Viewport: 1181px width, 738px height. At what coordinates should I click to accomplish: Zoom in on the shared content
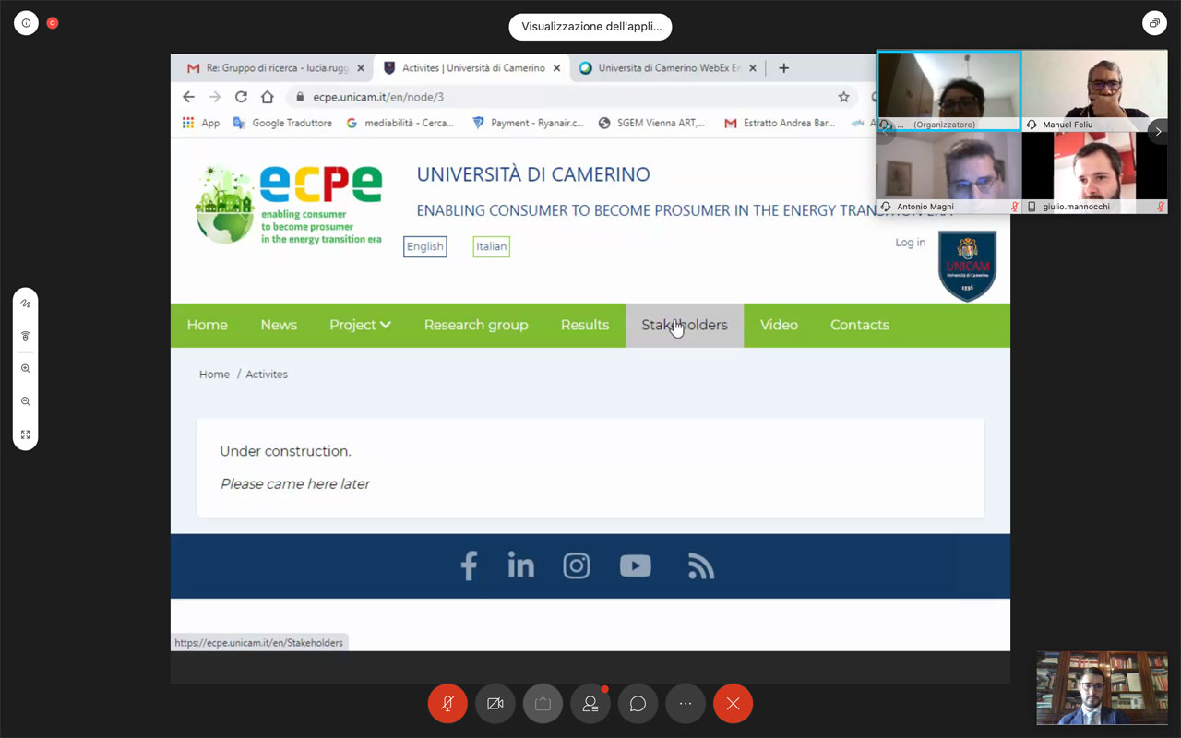(26, 369)
